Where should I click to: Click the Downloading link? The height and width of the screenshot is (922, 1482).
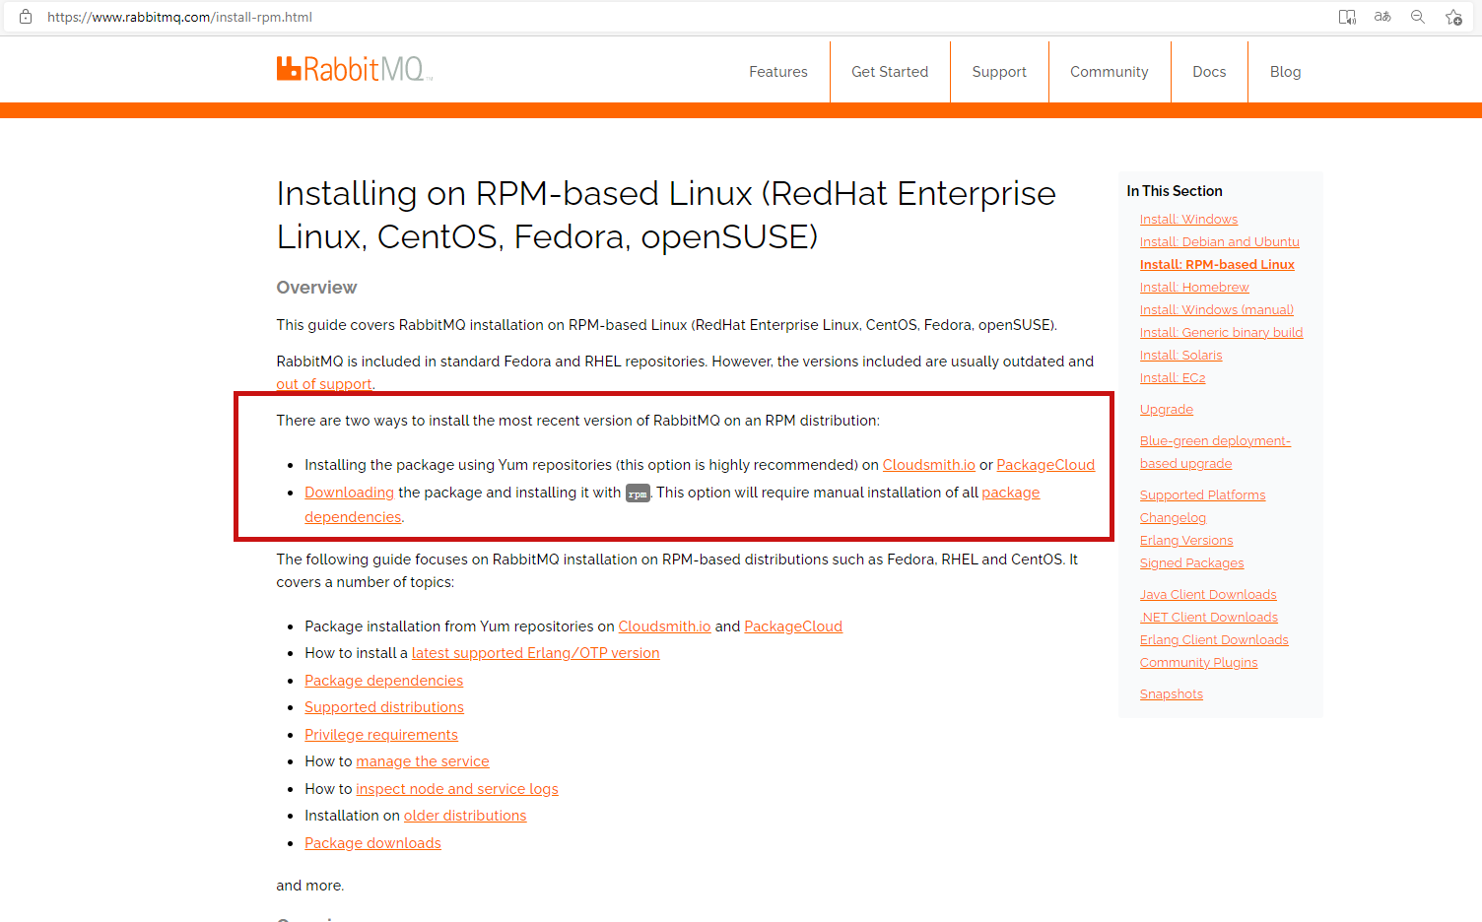click(349, 493)
